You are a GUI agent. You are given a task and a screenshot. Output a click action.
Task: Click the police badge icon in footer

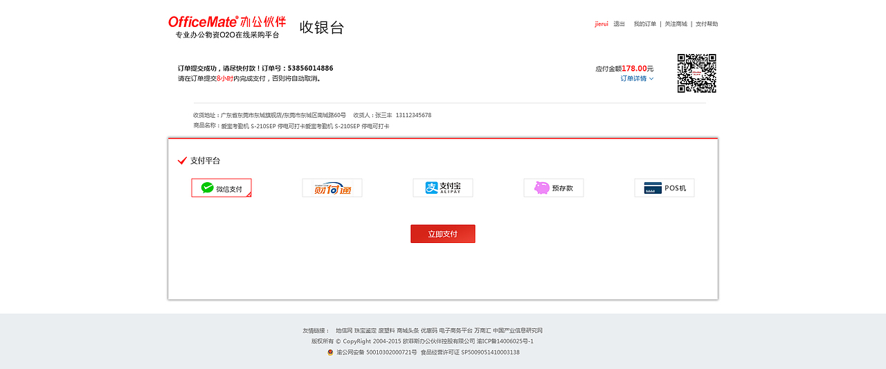coord(331,352)
